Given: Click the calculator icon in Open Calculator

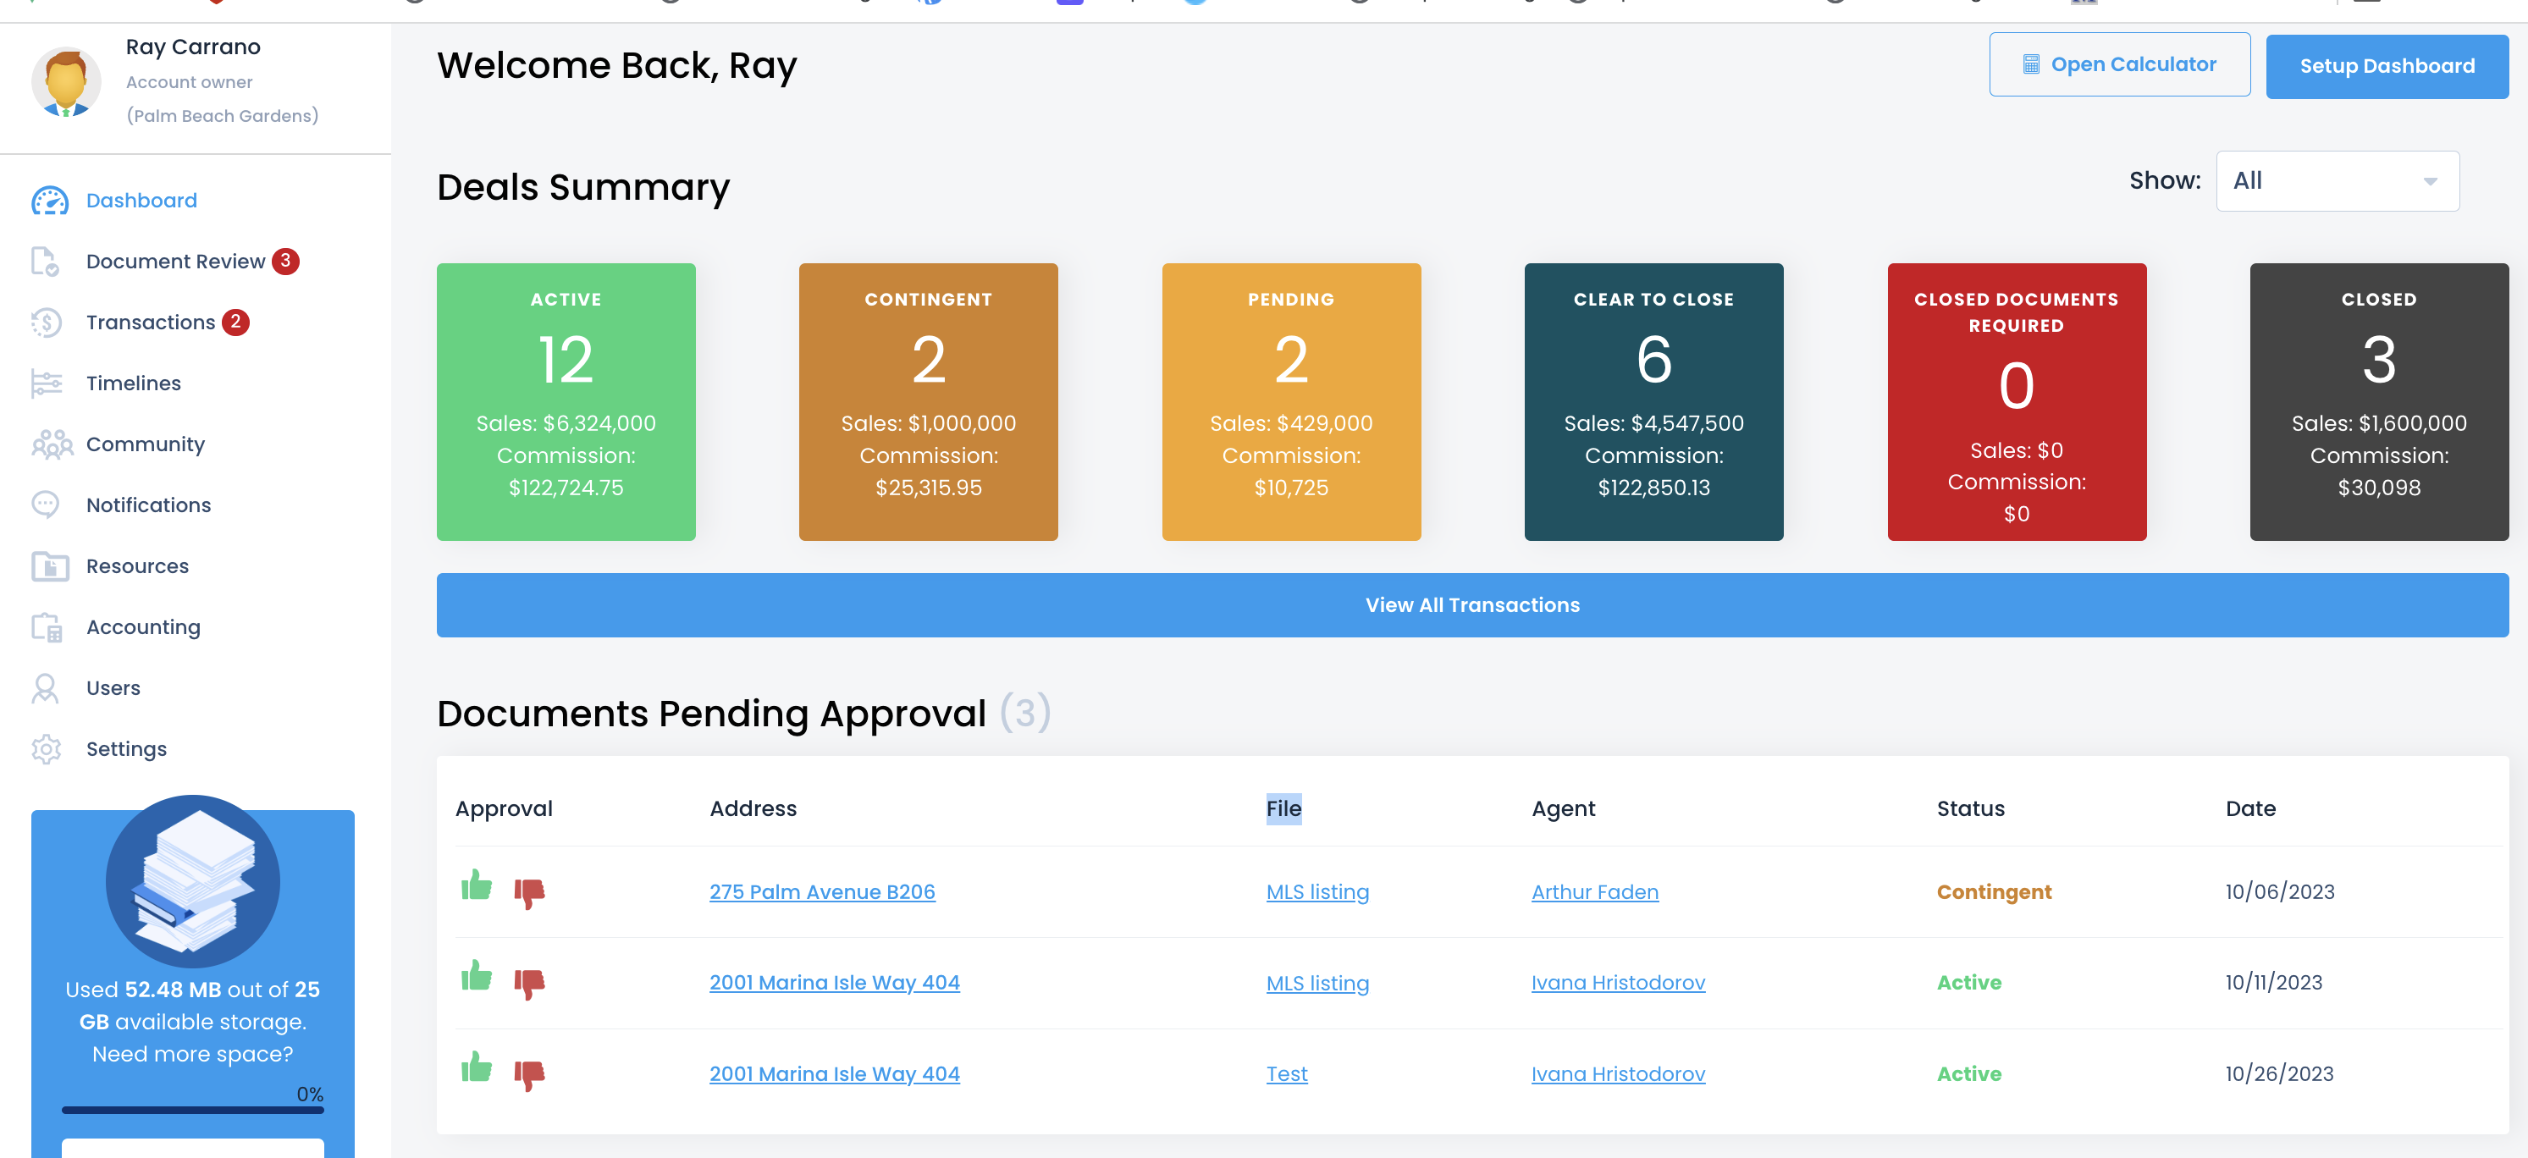Looking at the screenshot, I should pos(2031,65).
